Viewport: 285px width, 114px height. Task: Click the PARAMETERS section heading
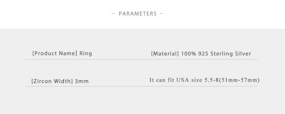[x=138, y=14]
